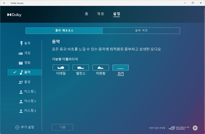Close the Dolby Access window
This screenshot has height=134, width=205.
pos(201,3)
